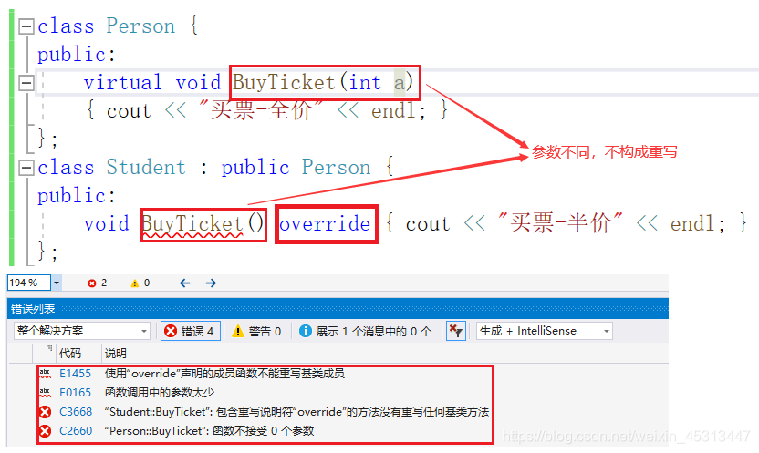This screenshot has height=453, width=759.
Task: Toggle the 错误 4 errors filter
Action: pos(191,331)
